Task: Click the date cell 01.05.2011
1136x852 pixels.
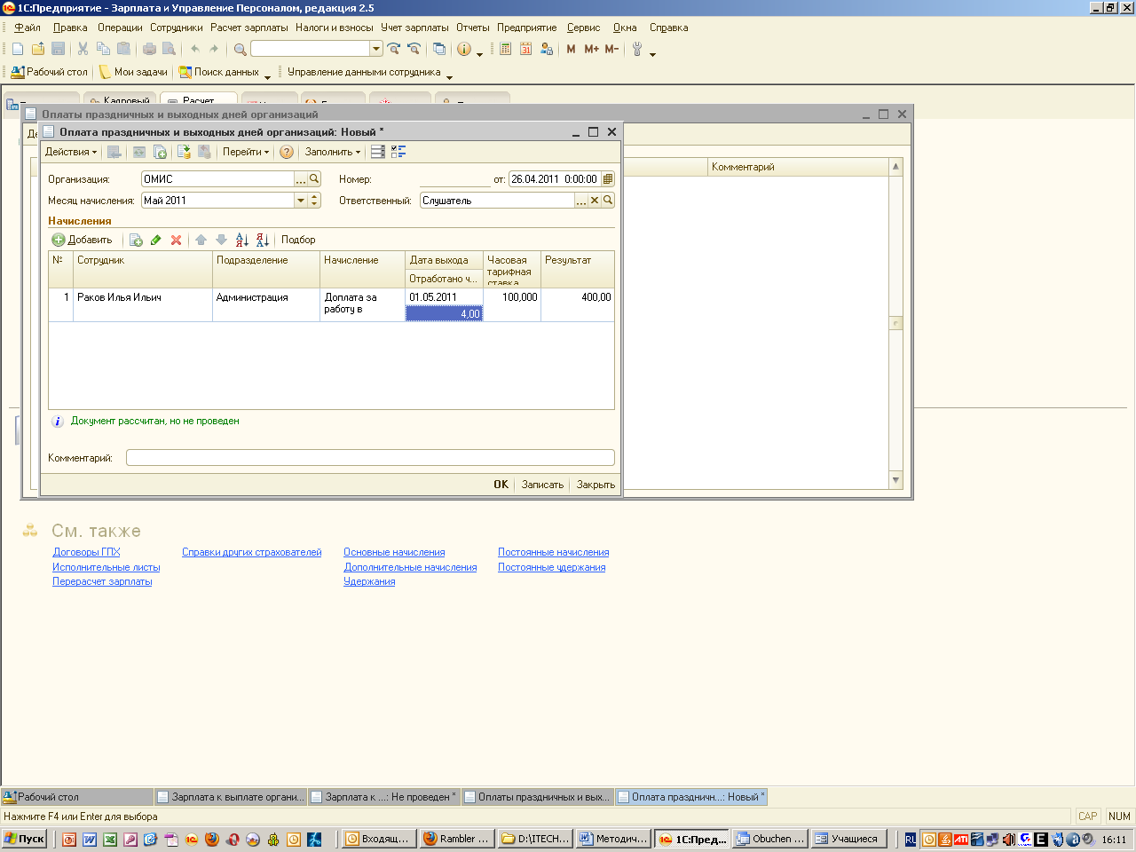Action: [x=444, y=297]
